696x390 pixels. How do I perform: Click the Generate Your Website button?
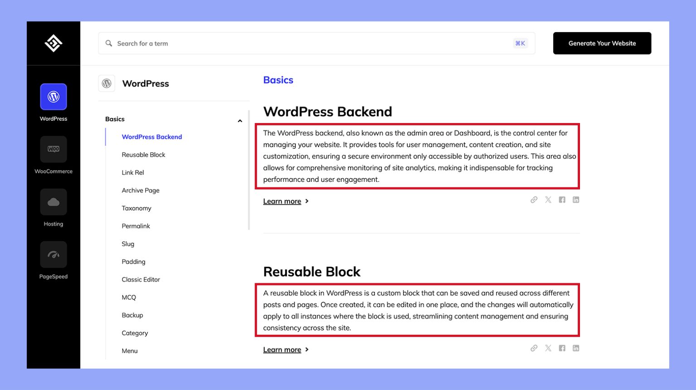coord(602,43)
